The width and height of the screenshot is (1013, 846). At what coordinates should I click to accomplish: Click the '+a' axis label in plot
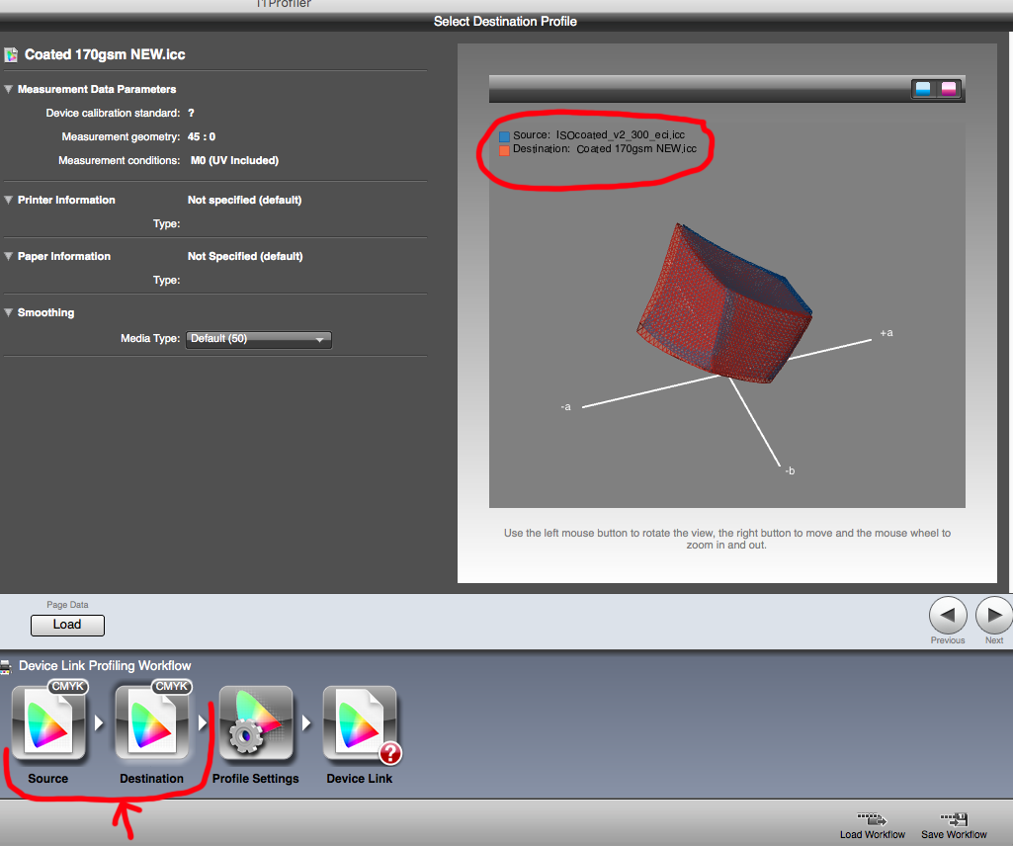[x=886, y=333]
